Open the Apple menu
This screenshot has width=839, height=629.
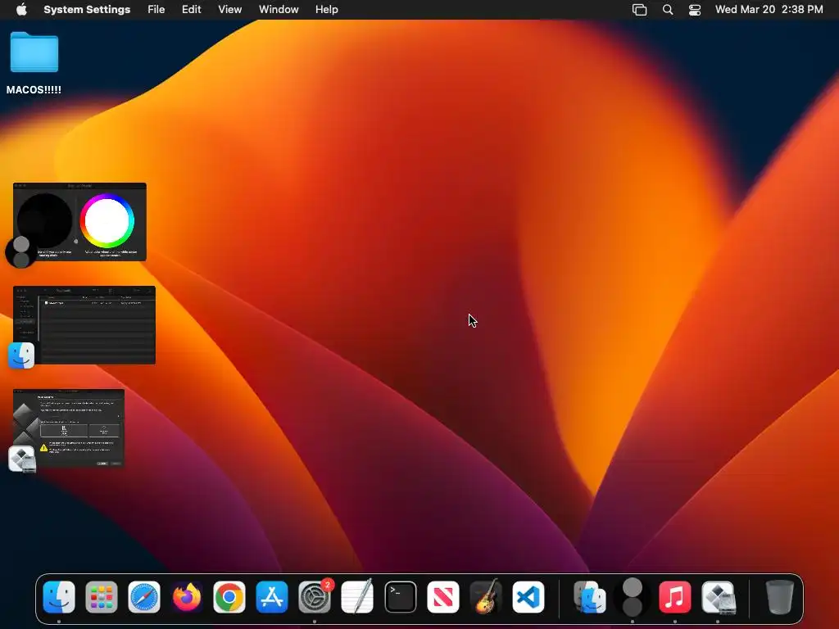21,10
